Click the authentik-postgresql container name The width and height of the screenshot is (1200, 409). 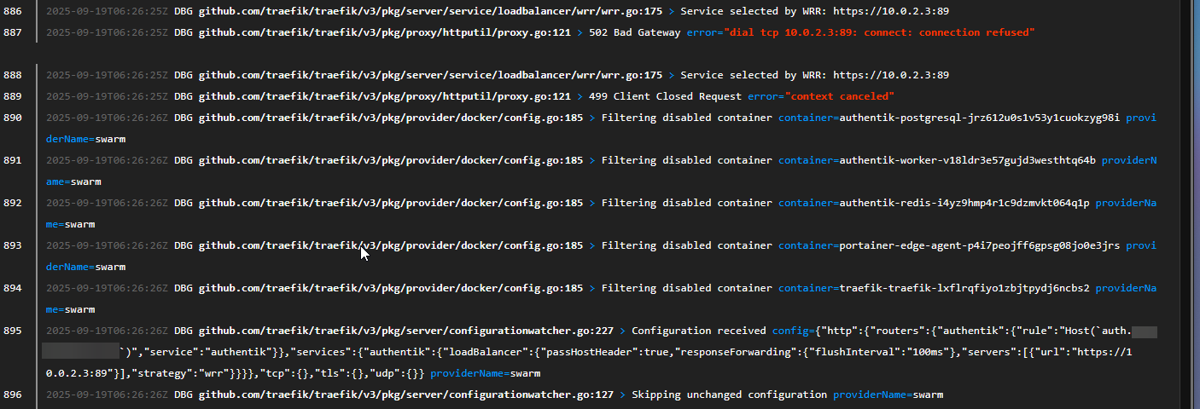coord(979,118)
